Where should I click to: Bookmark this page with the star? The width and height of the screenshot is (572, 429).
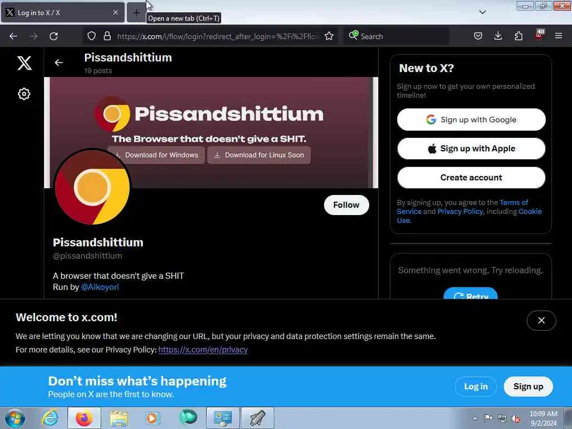point(329,36)
